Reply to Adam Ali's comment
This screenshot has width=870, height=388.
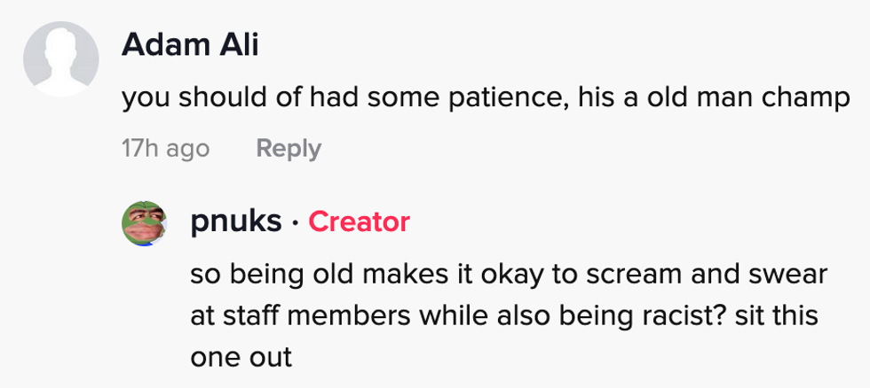click(x=288, y=148)
